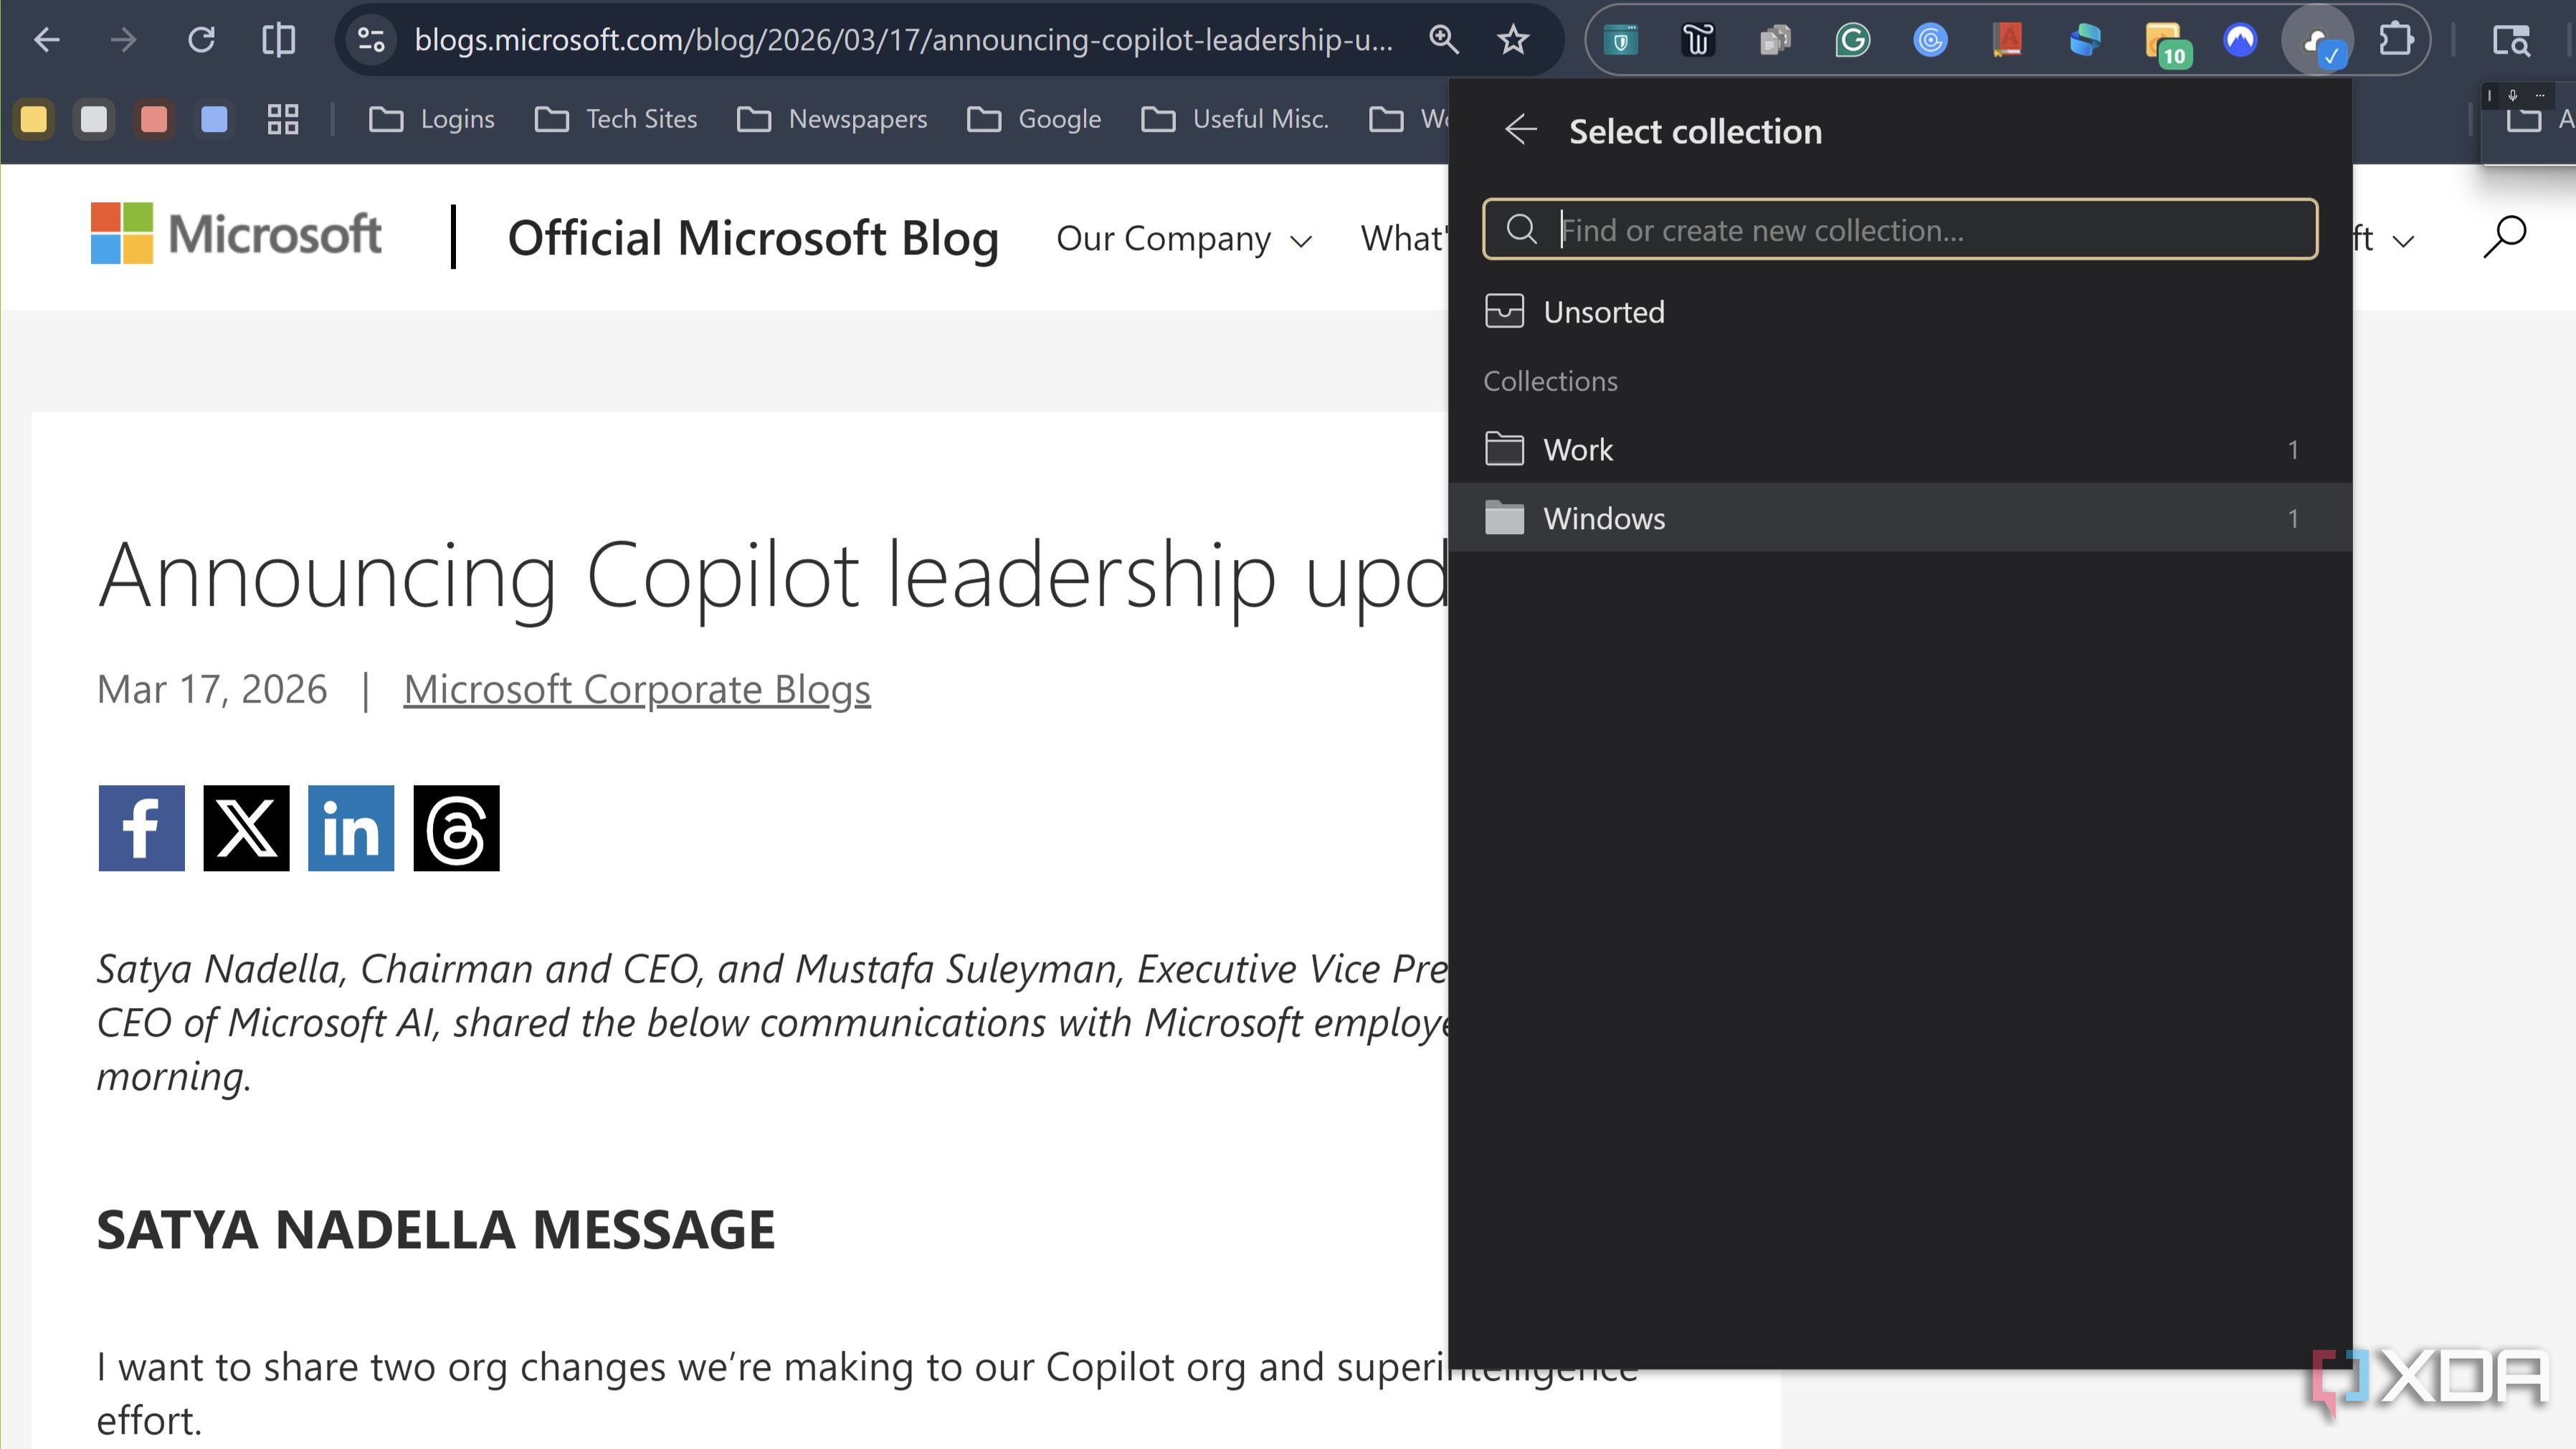The height and width of the screenshot is (1449, 2576).
Task: Click the blue bookmark tile
Action: tap(214, 119)
